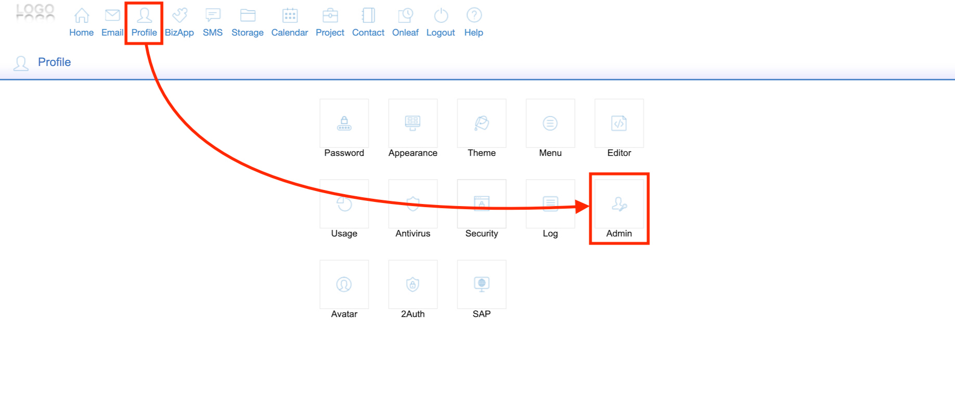Click the LOGO image at top left
Viewport: 955px width, 406px height.
pos(35,11)
